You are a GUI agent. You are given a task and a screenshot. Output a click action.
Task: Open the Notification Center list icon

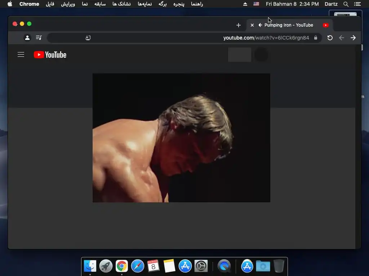click(357, 4)
